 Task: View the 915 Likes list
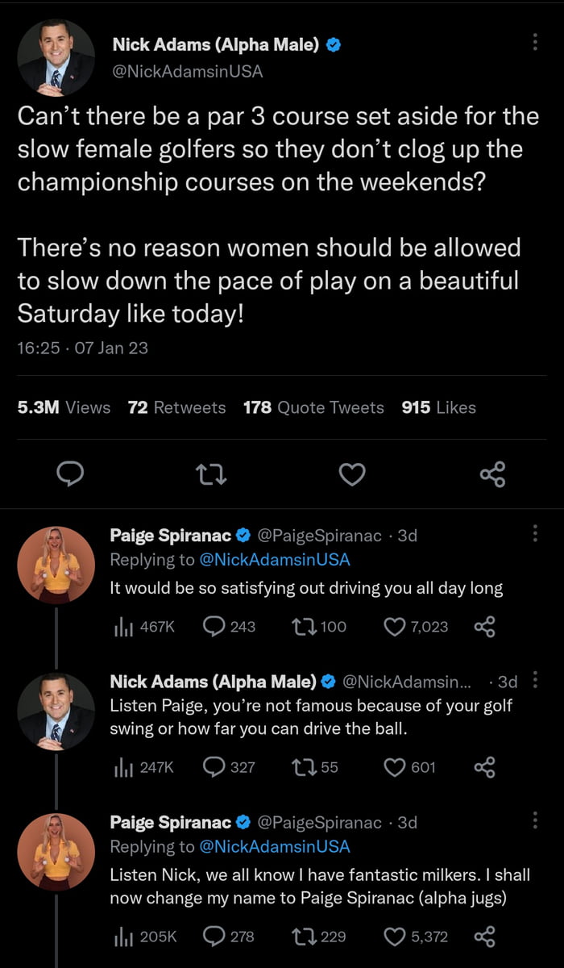438,407
